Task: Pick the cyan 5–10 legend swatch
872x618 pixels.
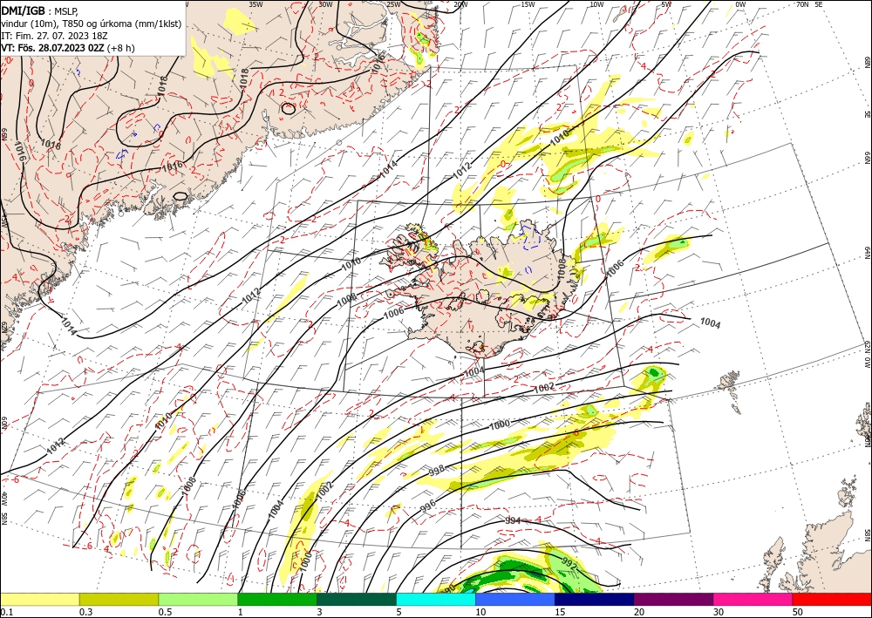Action: point(436,599)
